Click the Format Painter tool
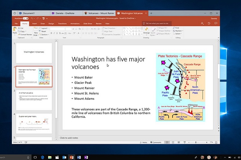Screen dimensions: 241x160 tap(25, 34)
